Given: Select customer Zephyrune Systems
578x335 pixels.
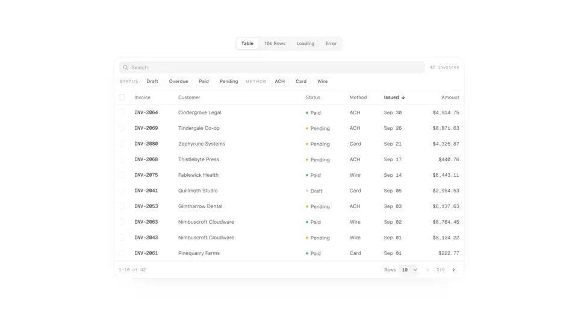Looking at the screenshot, I should coord(202,144).
